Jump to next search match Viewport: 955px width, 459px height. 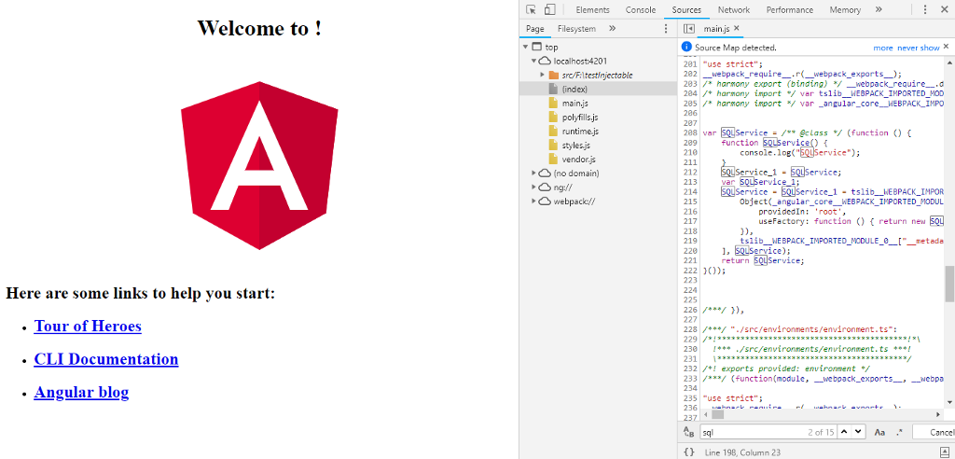point(858,432)
